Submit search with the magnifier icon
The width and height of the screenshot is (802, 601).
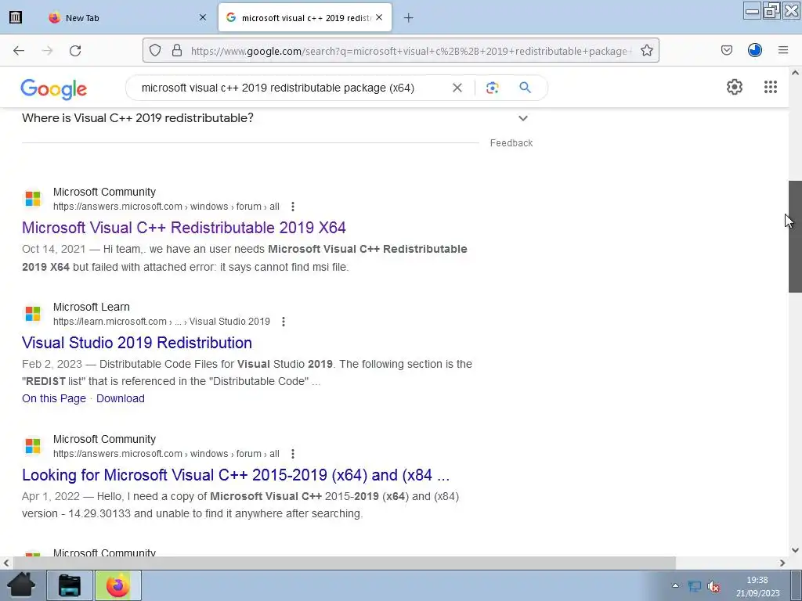click(x=525, y=88)
